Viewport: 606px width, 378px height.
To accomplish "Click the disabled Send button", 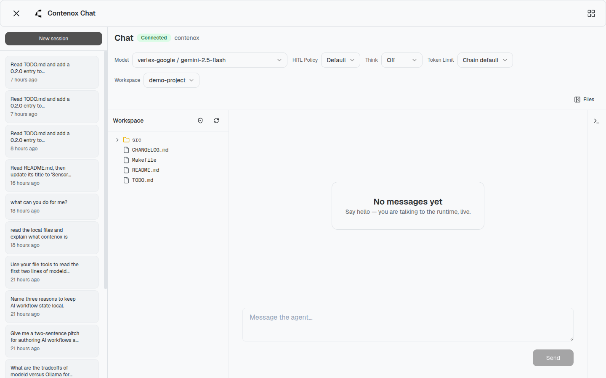I will [553, 358].
